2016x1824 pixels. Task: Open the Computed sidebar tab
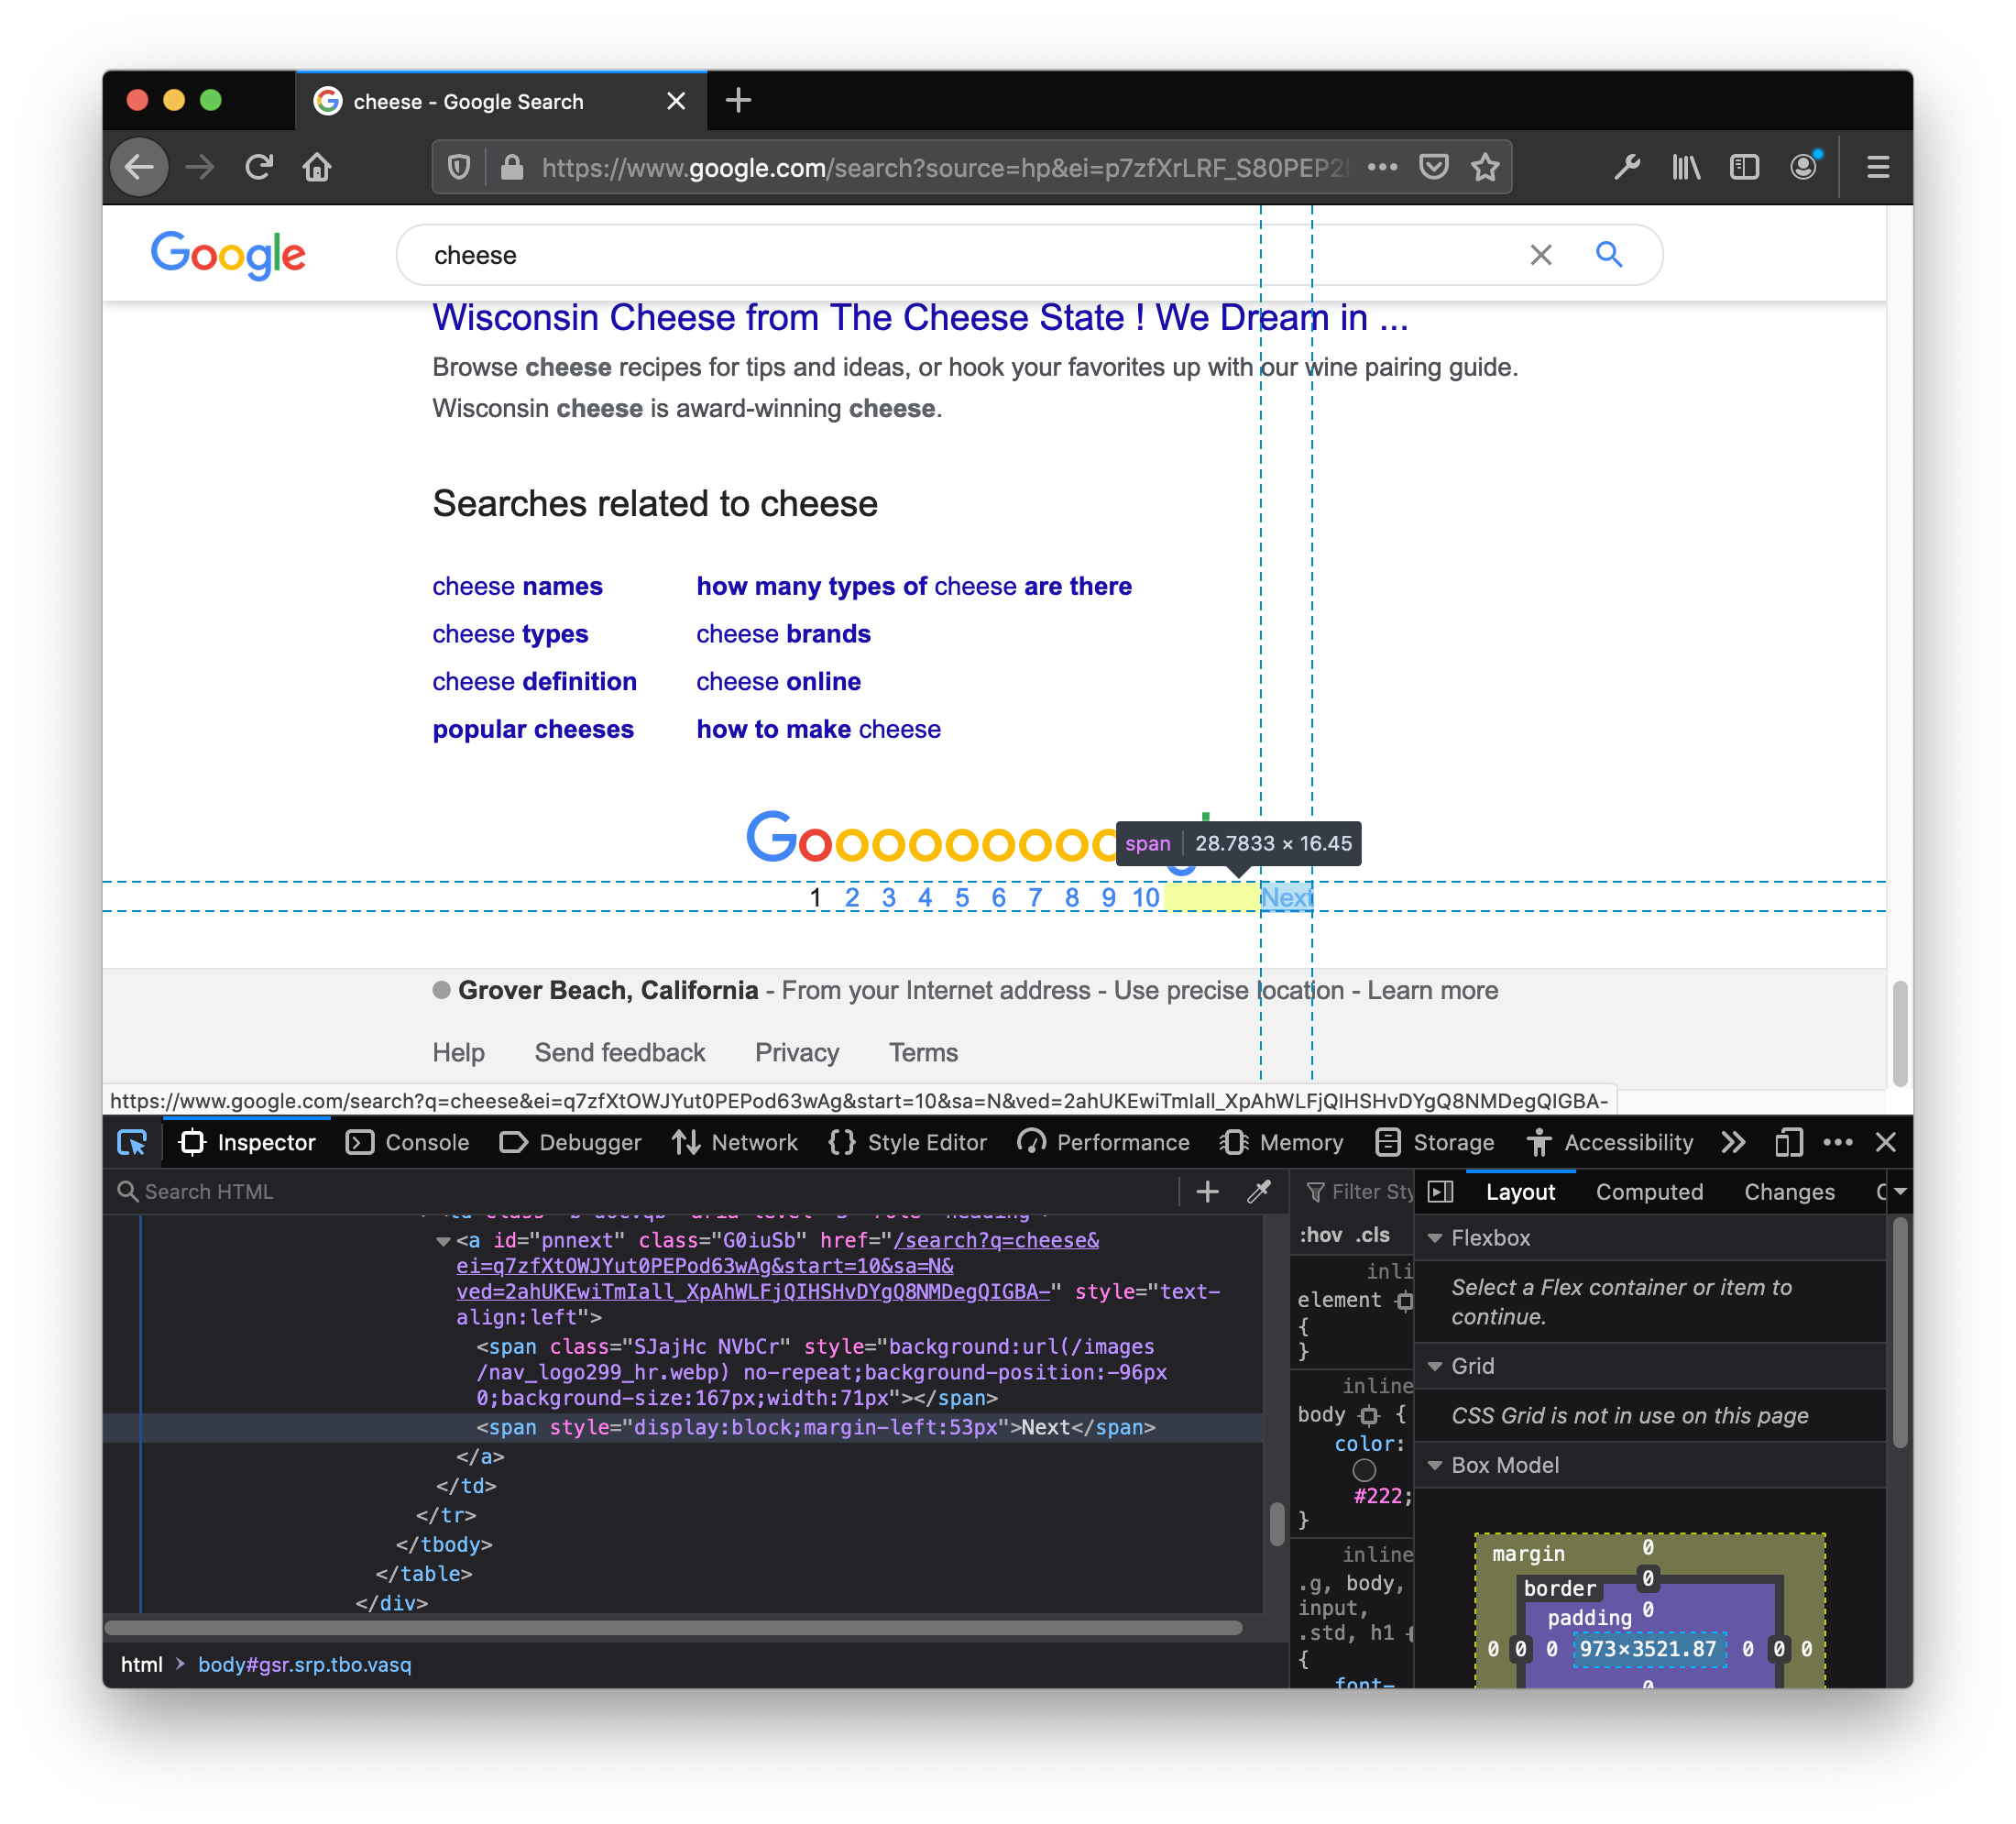click(x=1649, y=1191)
